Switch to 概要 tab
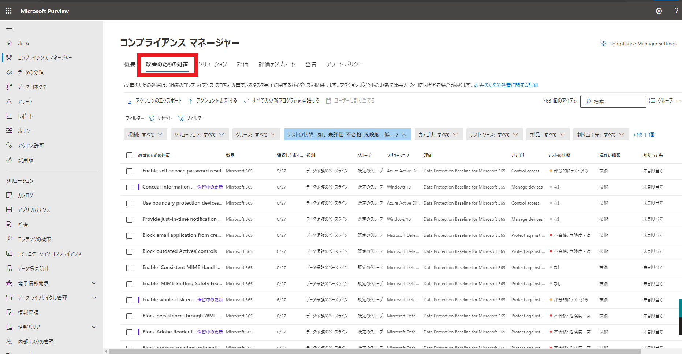This screenshot has width=682, height=354. tap(130, 64)
